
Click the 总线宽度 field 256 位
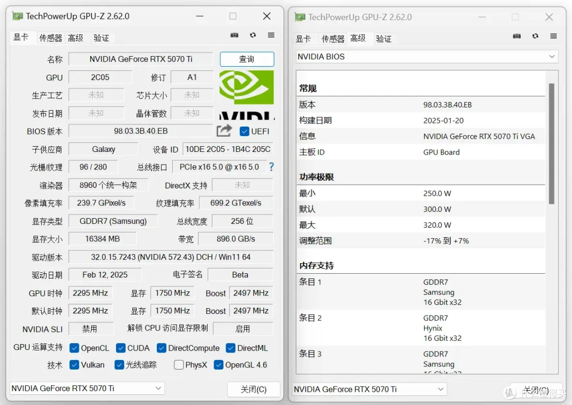tap(242, 221)
